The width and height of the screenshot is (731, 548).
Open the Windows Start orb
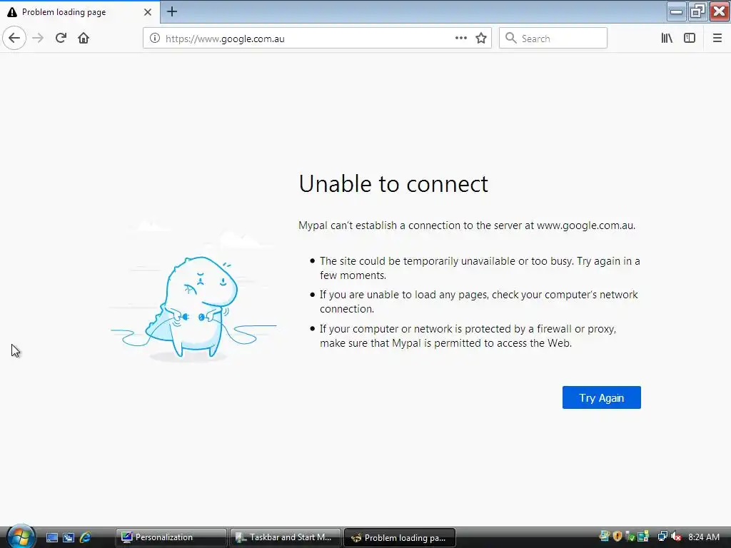coord(21,537)
